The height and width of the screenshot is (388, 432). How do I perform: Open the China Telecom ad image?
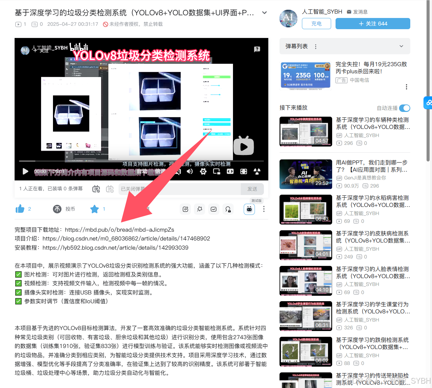point(306,76)
